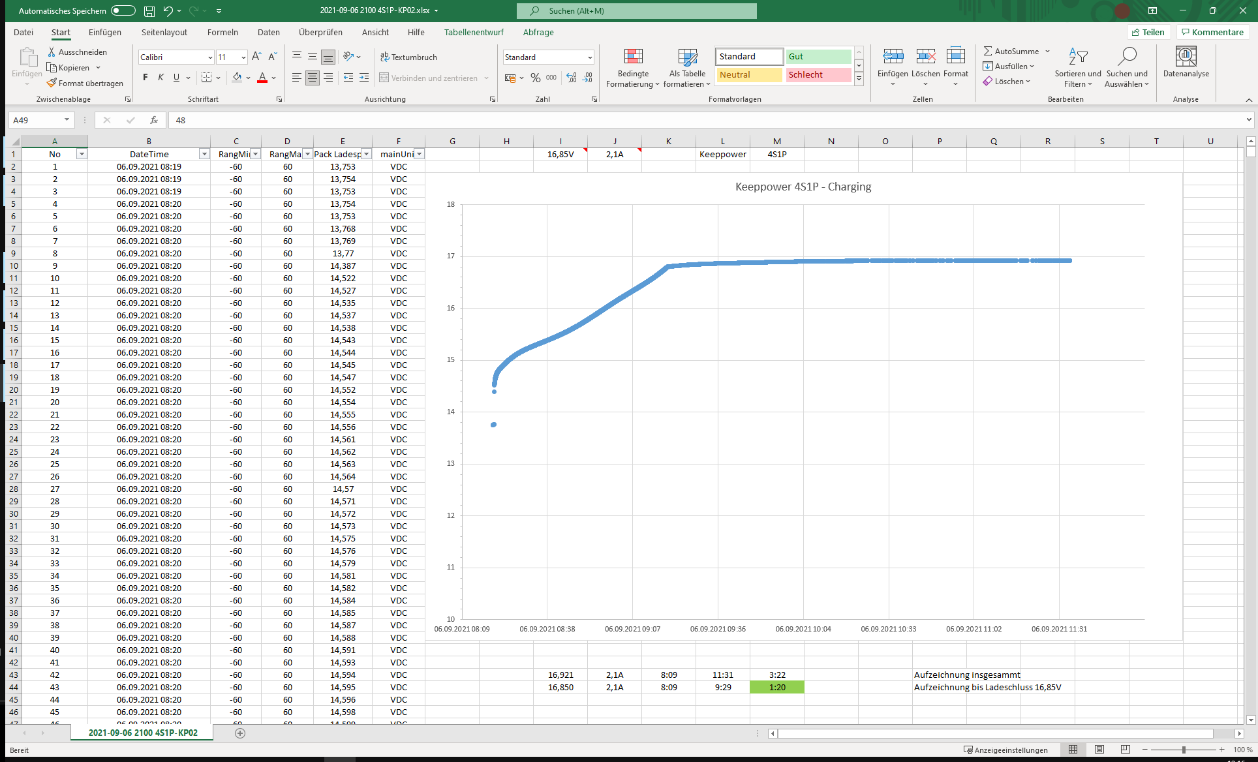1258x762 pixels.
Task: Open Sortieren und Filtern
Action: click(x=1078, y=67)
